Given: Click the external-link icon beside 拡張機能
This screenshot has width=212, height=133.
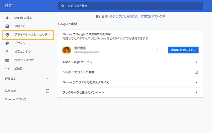Looking at the screenshot, I should coord(47,91).
